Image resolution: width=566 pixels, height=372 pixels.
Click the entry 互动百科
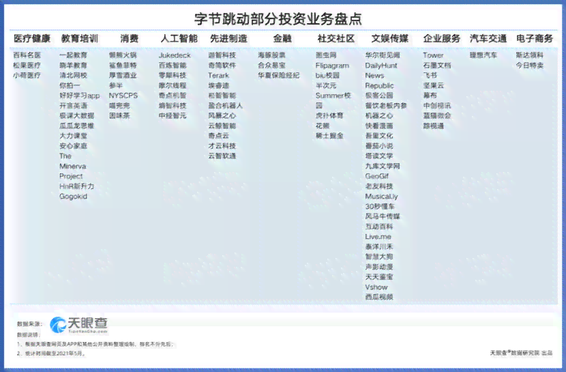[379, 227]
